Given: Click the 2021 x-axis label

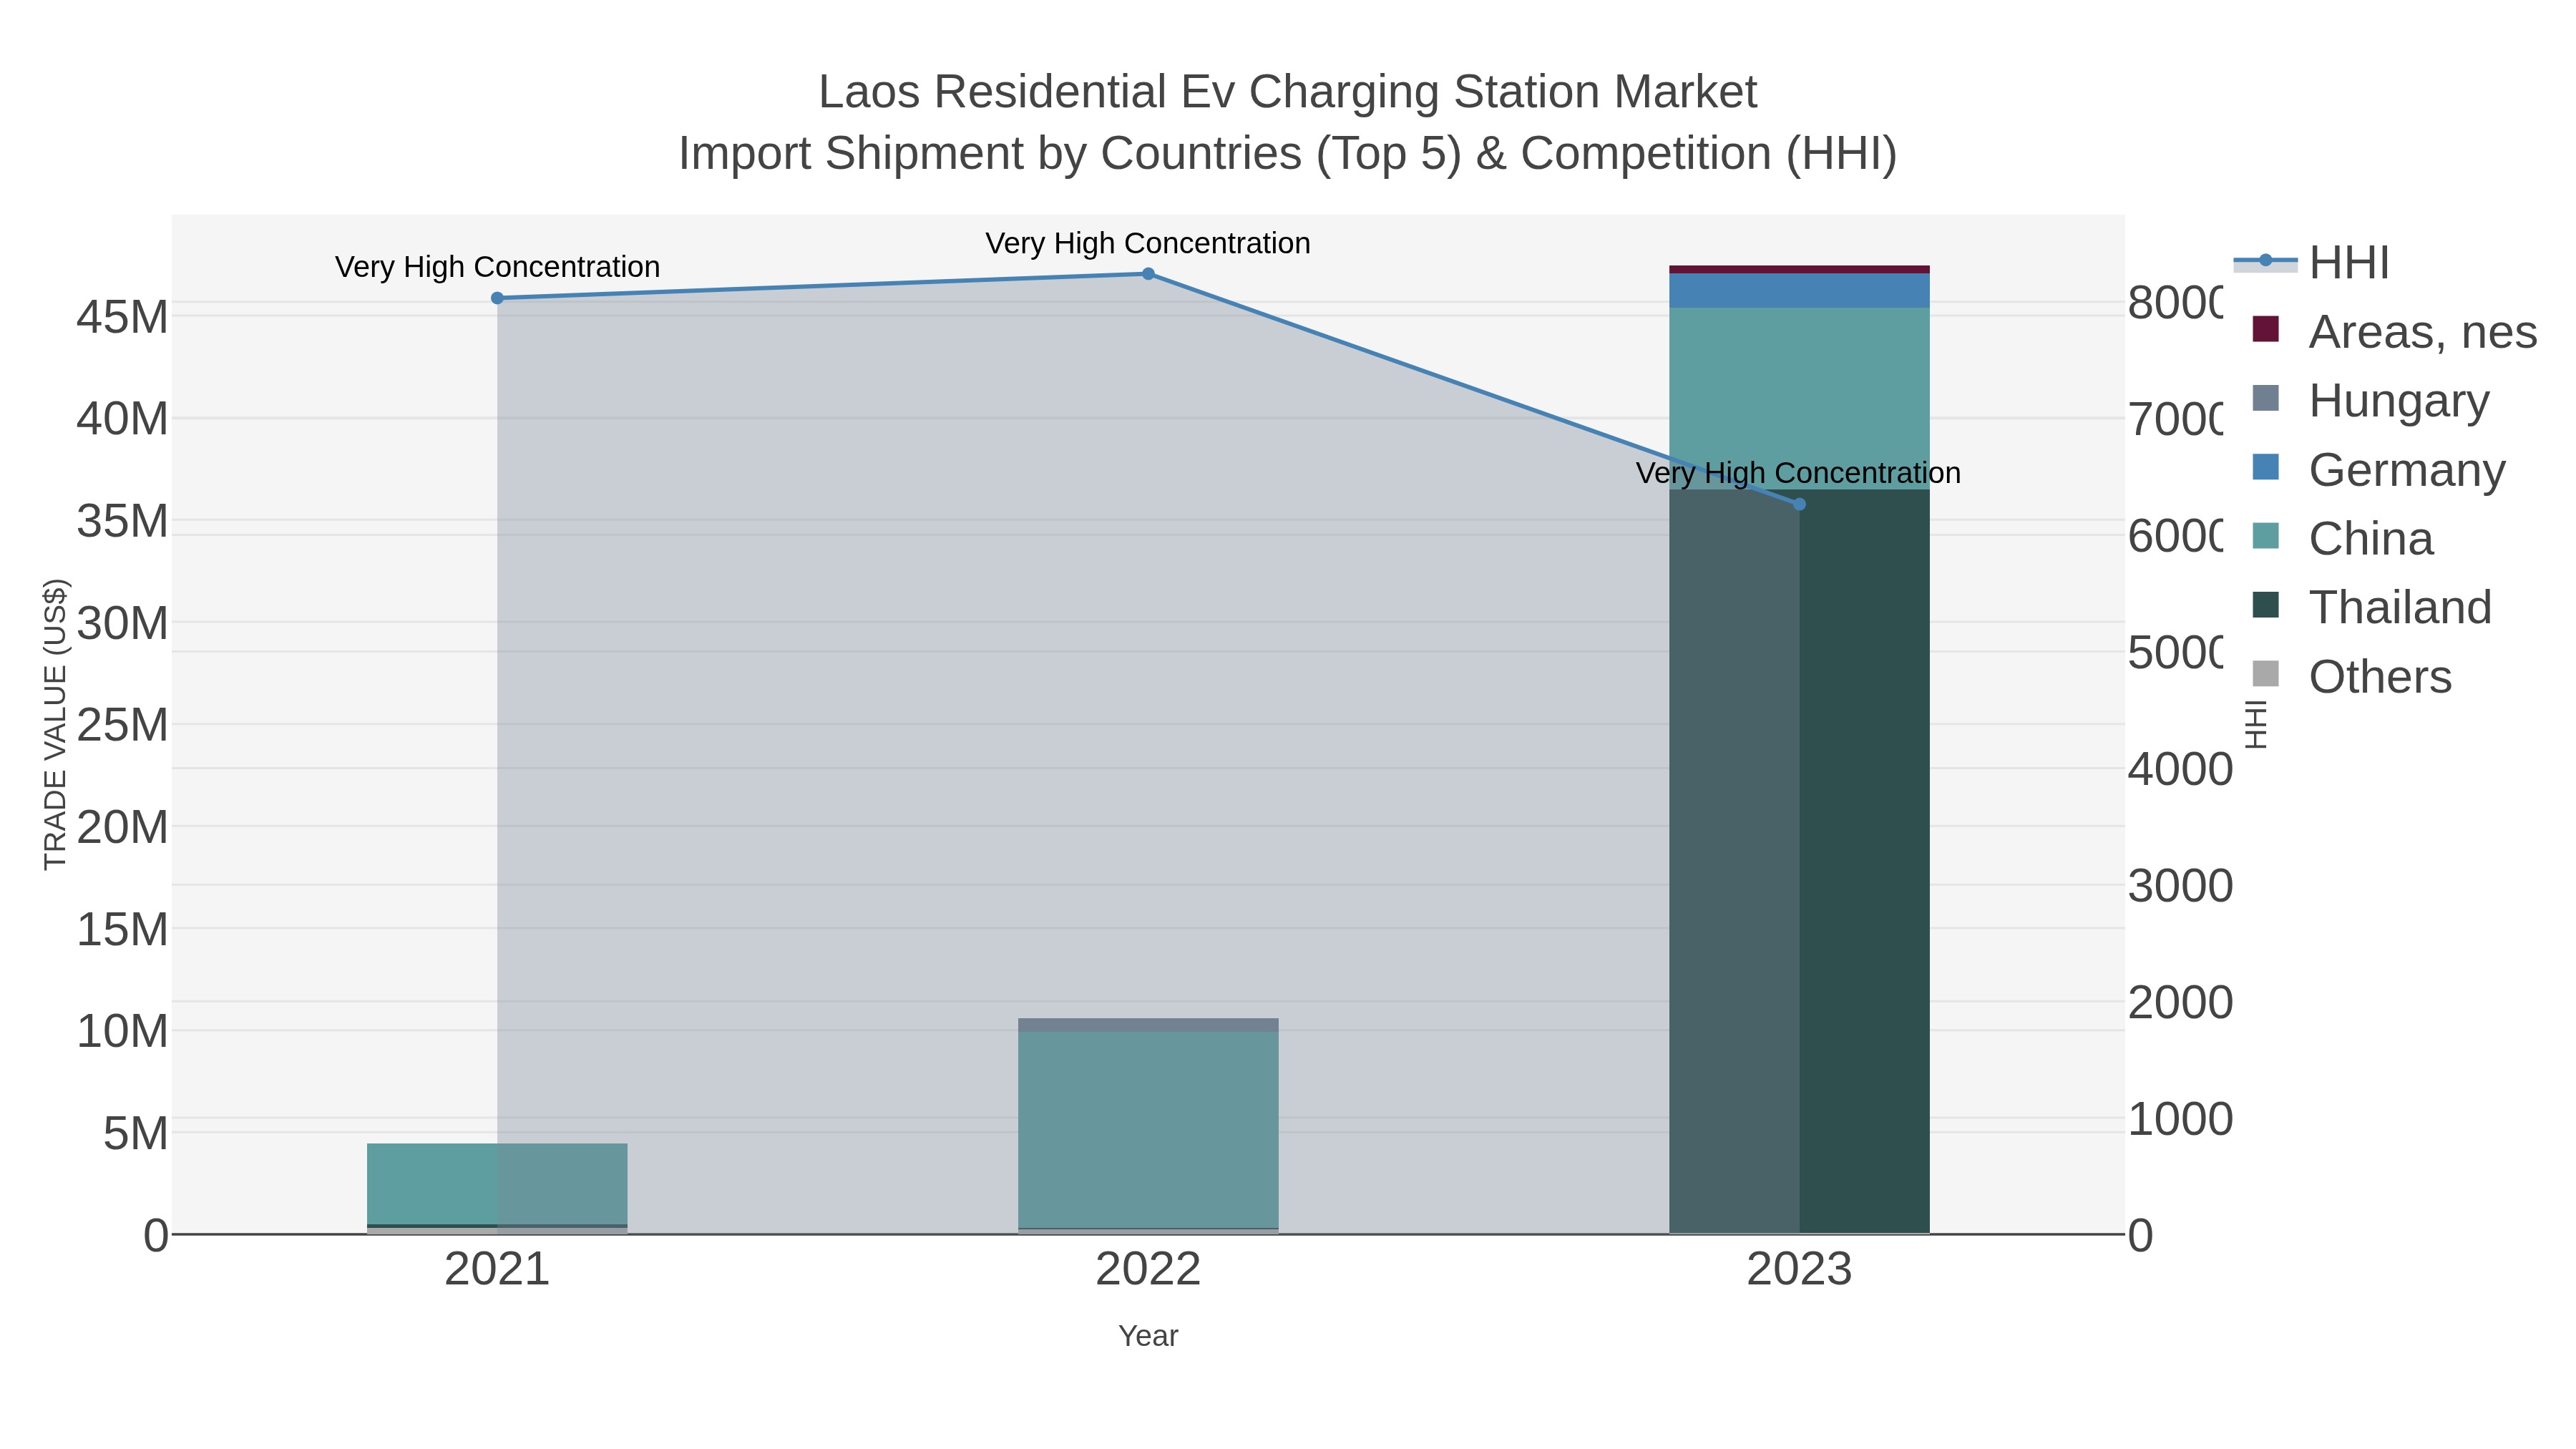Looking at the screenshot, I should 497,1270.
